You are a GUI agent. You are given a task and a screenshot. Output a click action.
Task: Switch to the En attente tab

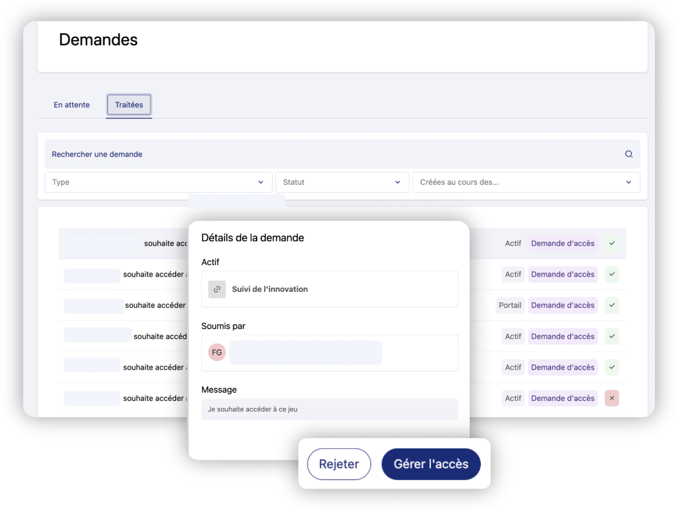point(71,105)
